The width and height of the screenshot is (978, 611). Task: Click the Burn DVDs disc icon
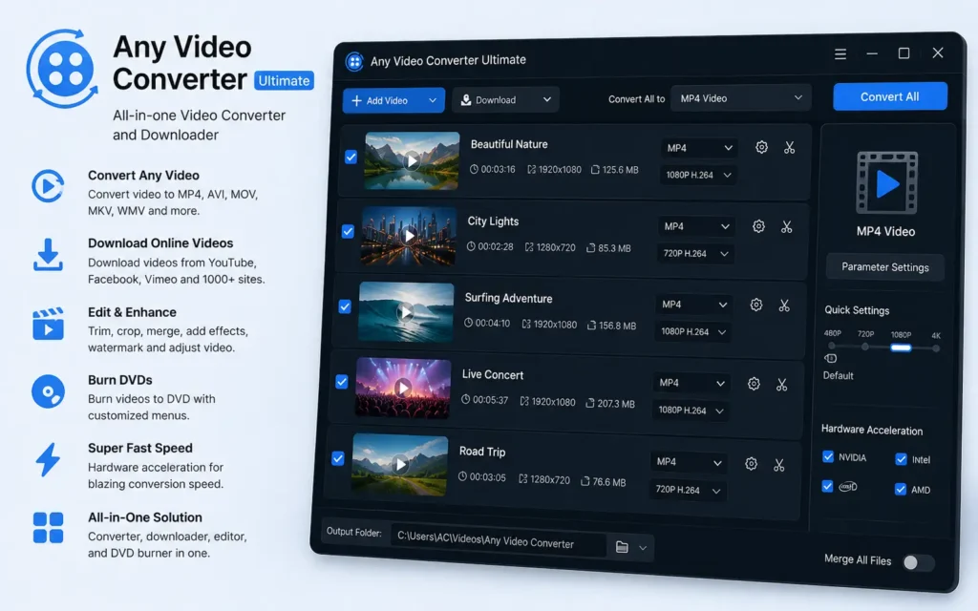coord(48,391)
